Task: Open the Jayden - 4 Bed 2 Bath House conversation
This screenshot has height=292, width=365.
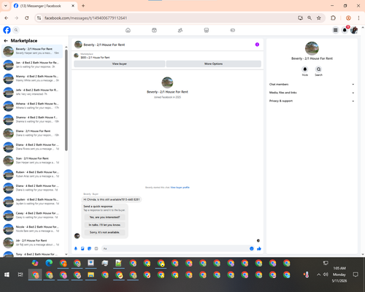Action: [32, 201]
